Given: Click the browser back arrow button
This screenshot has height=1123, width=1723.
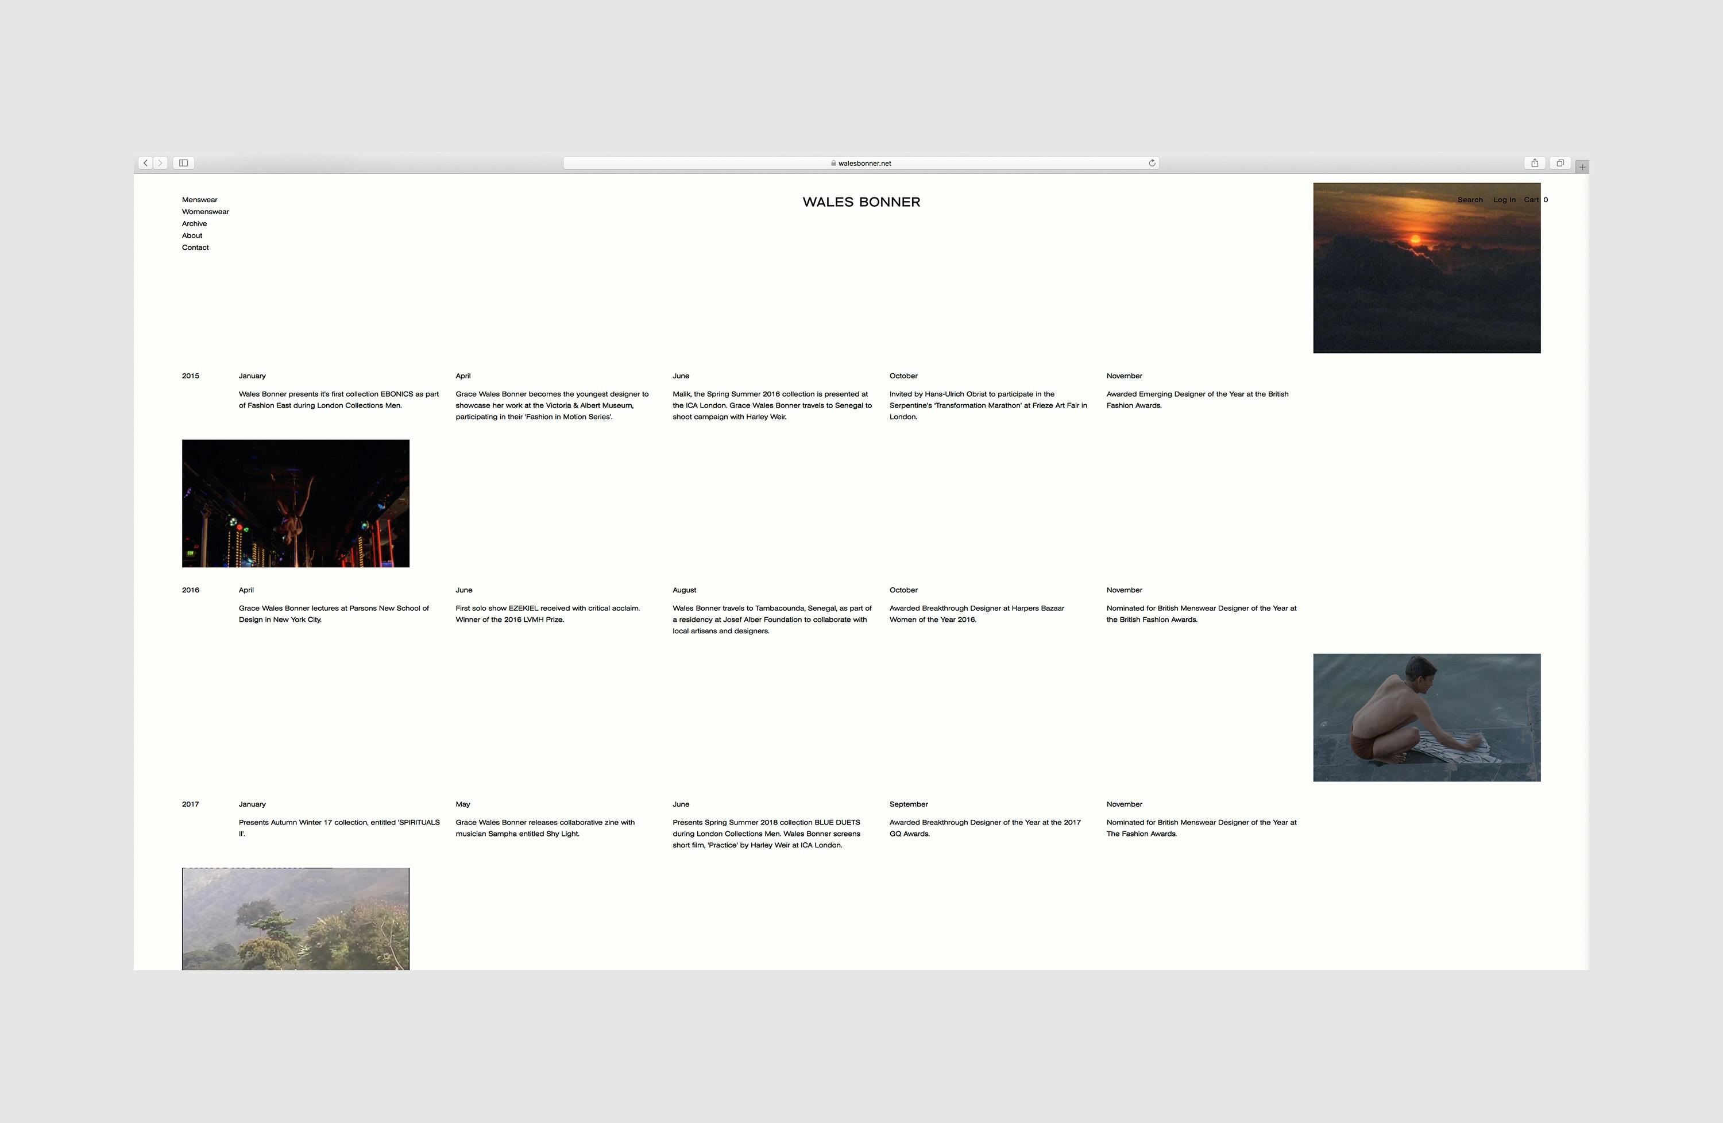Looking at the screenshot, I should [x=145, y=163].
